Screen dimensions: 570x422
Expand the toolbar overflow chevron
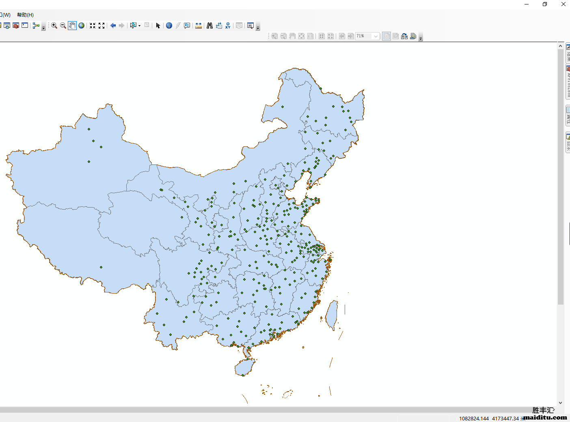(258, 28)
